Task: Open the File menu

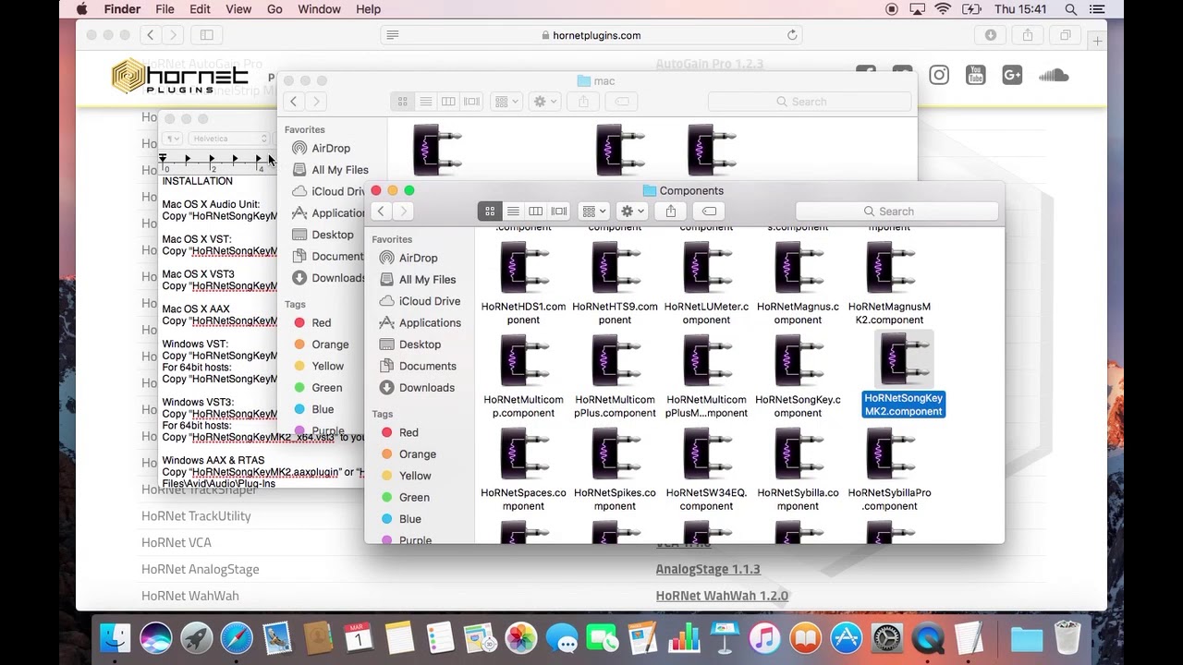Action: tap(165, 9)
